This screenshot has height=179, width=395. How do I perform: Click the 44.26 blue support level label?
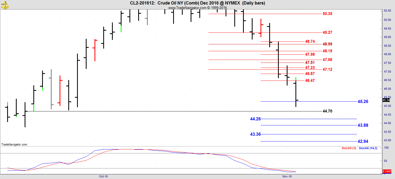(255, 119)
